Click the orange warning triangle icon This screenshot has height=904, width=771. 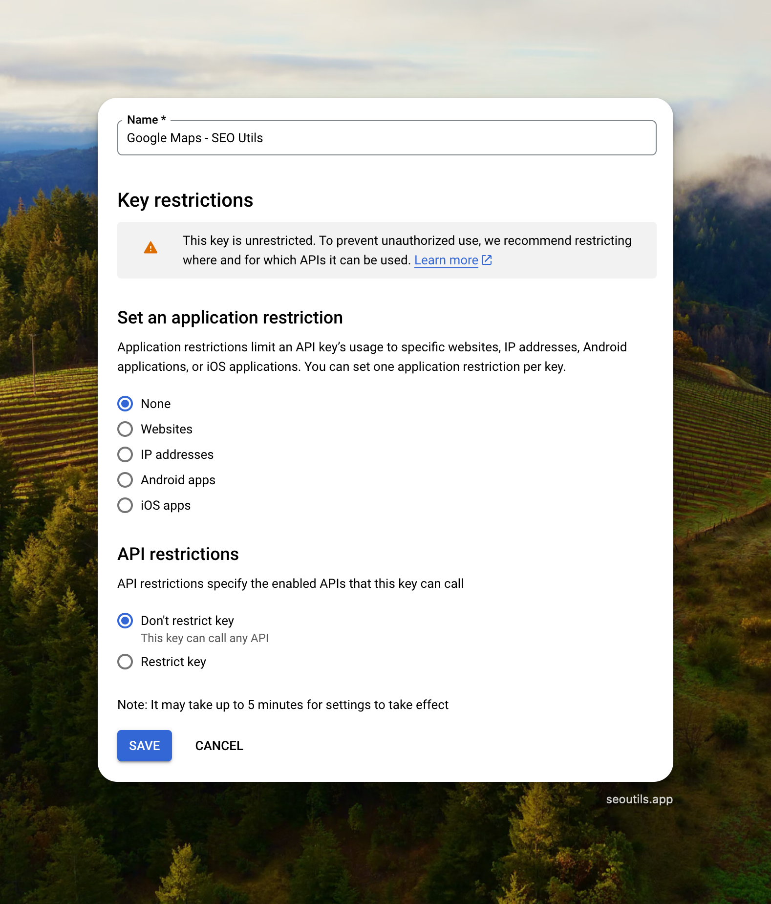150,248
